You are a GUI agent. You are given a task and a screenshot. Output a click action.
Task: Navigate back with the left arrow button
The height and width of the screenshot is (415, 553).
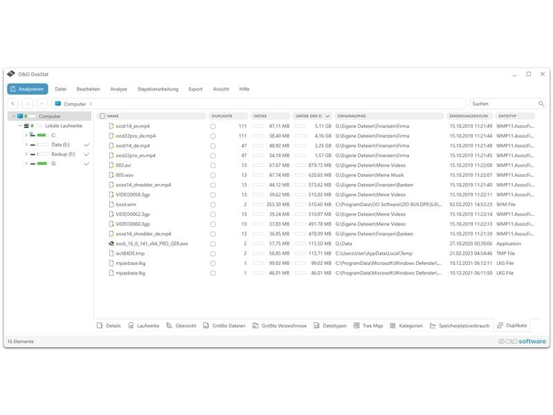pos(13,104)
